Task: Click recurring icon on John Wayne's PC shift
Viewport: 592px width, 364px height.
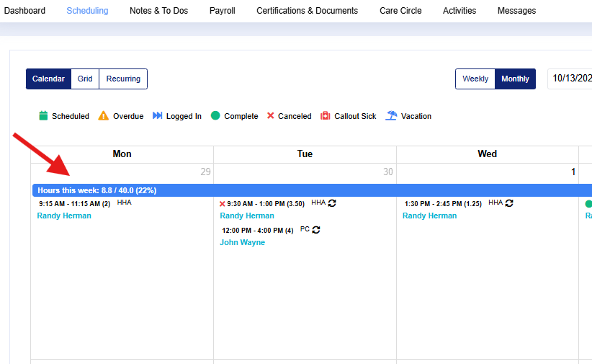Action: click(315, 230)
